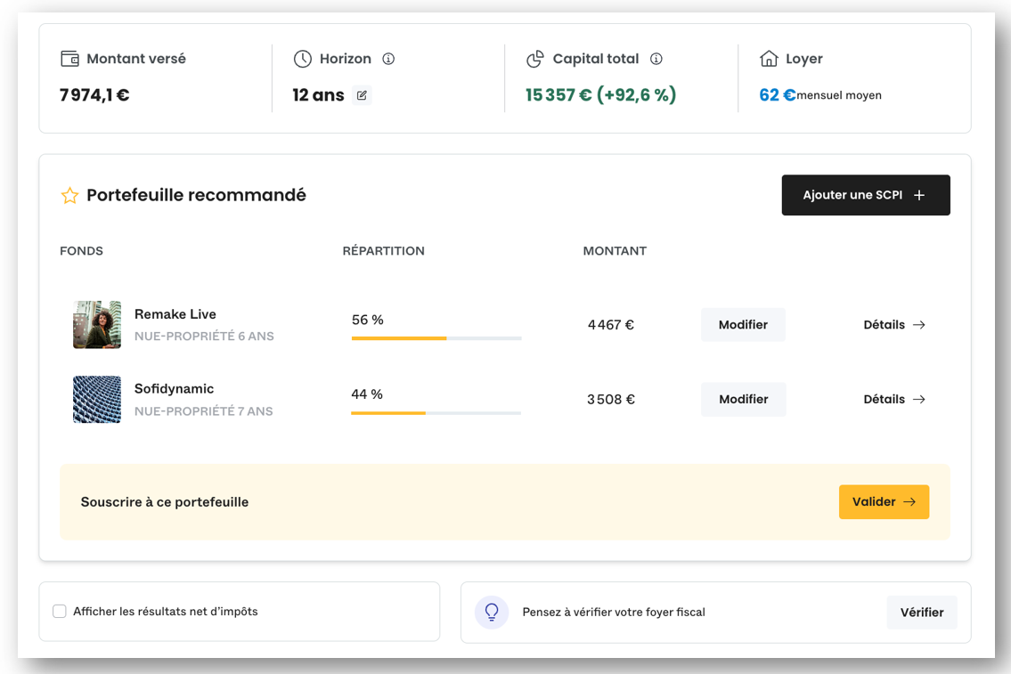1011x674 pixels.
Task: Click the Sofidynamic 44 % progress bar
Action: point(436,413)
